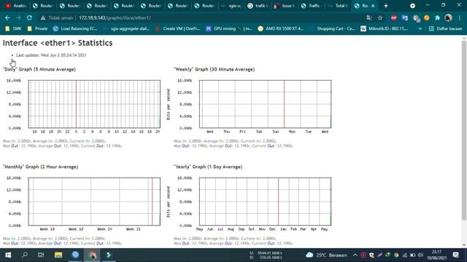Switch to the 'Total' tab
Screen dimensions: 467x262
pos(339,6)
